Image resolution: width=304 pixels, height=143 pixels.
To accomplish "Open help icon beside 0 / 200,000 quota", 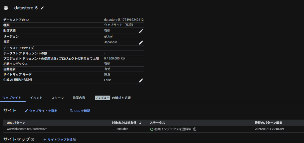I will tap(123, 58).
